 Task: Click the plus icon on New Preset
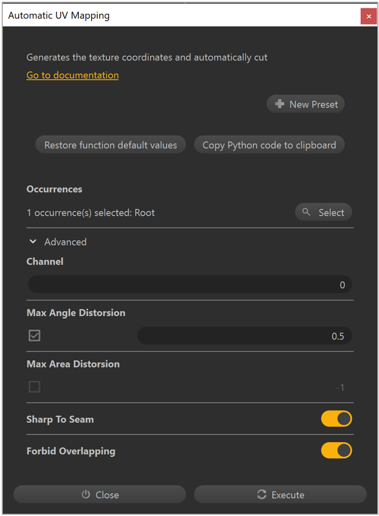pos(279,103)
